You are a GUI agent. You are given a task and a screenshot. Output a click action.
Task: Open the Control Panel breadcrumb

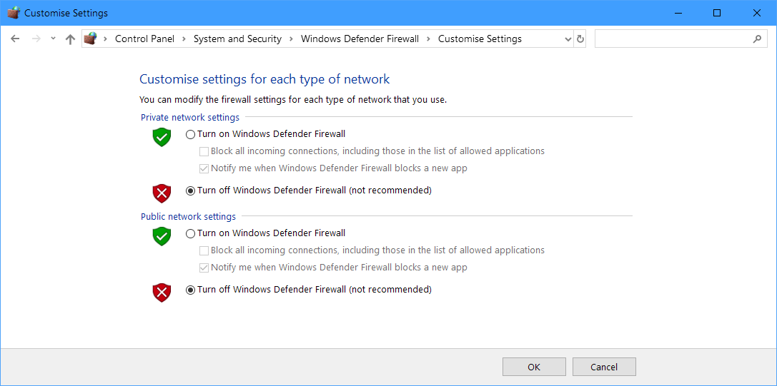pos(144,39)
